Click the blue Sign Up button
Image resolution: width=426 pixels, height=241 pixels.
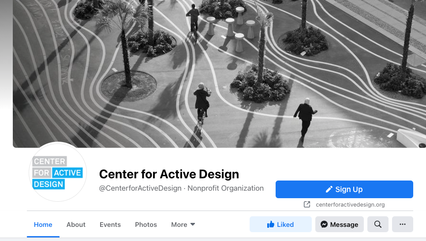click(x=344, y=189)
